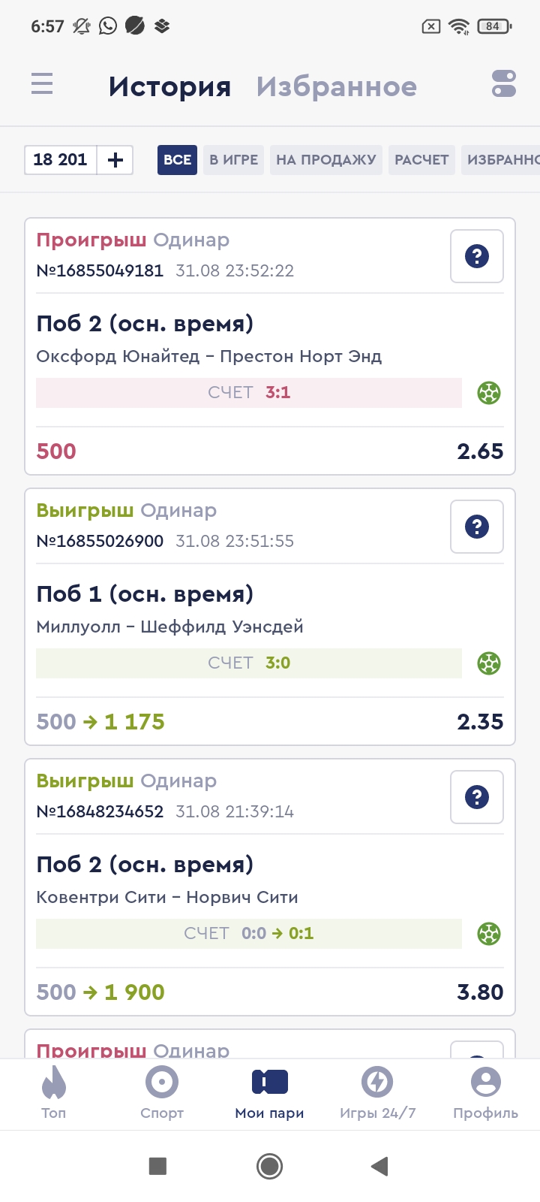Go to the Спорт section
Viewport: 540px width, 1202px height.
[162, 1093]
